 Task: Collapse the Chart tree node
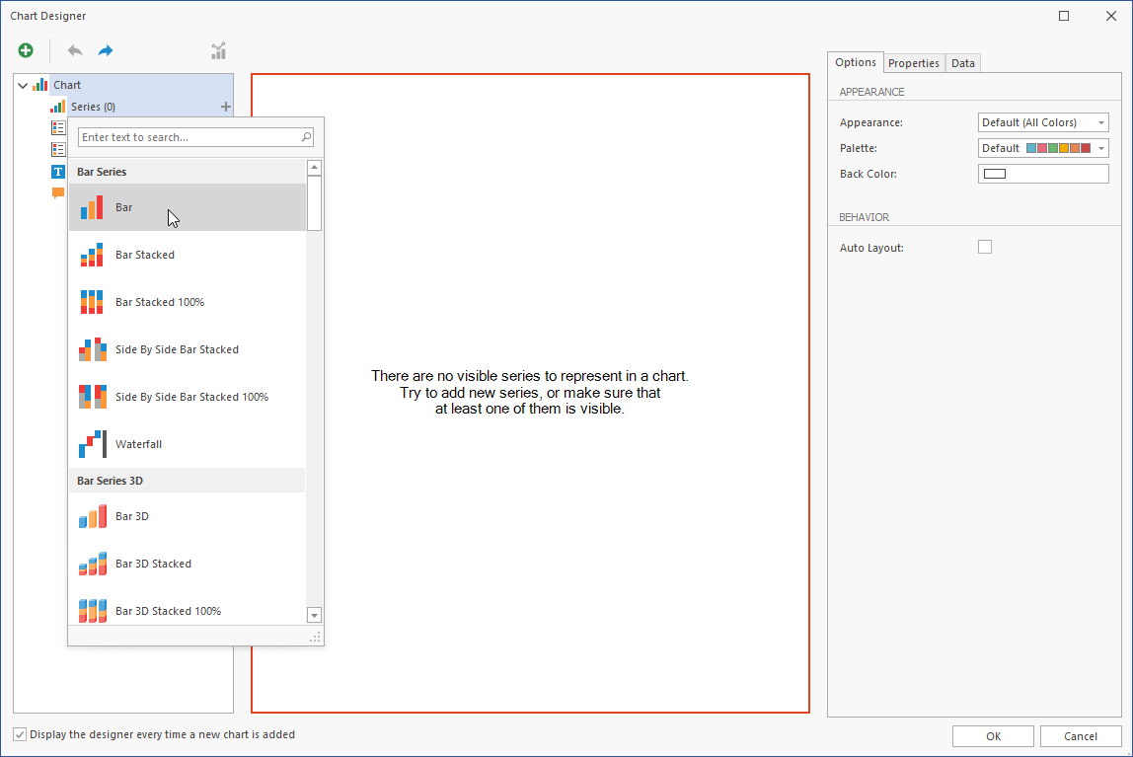pyautogui.click(x=23, y=86)
